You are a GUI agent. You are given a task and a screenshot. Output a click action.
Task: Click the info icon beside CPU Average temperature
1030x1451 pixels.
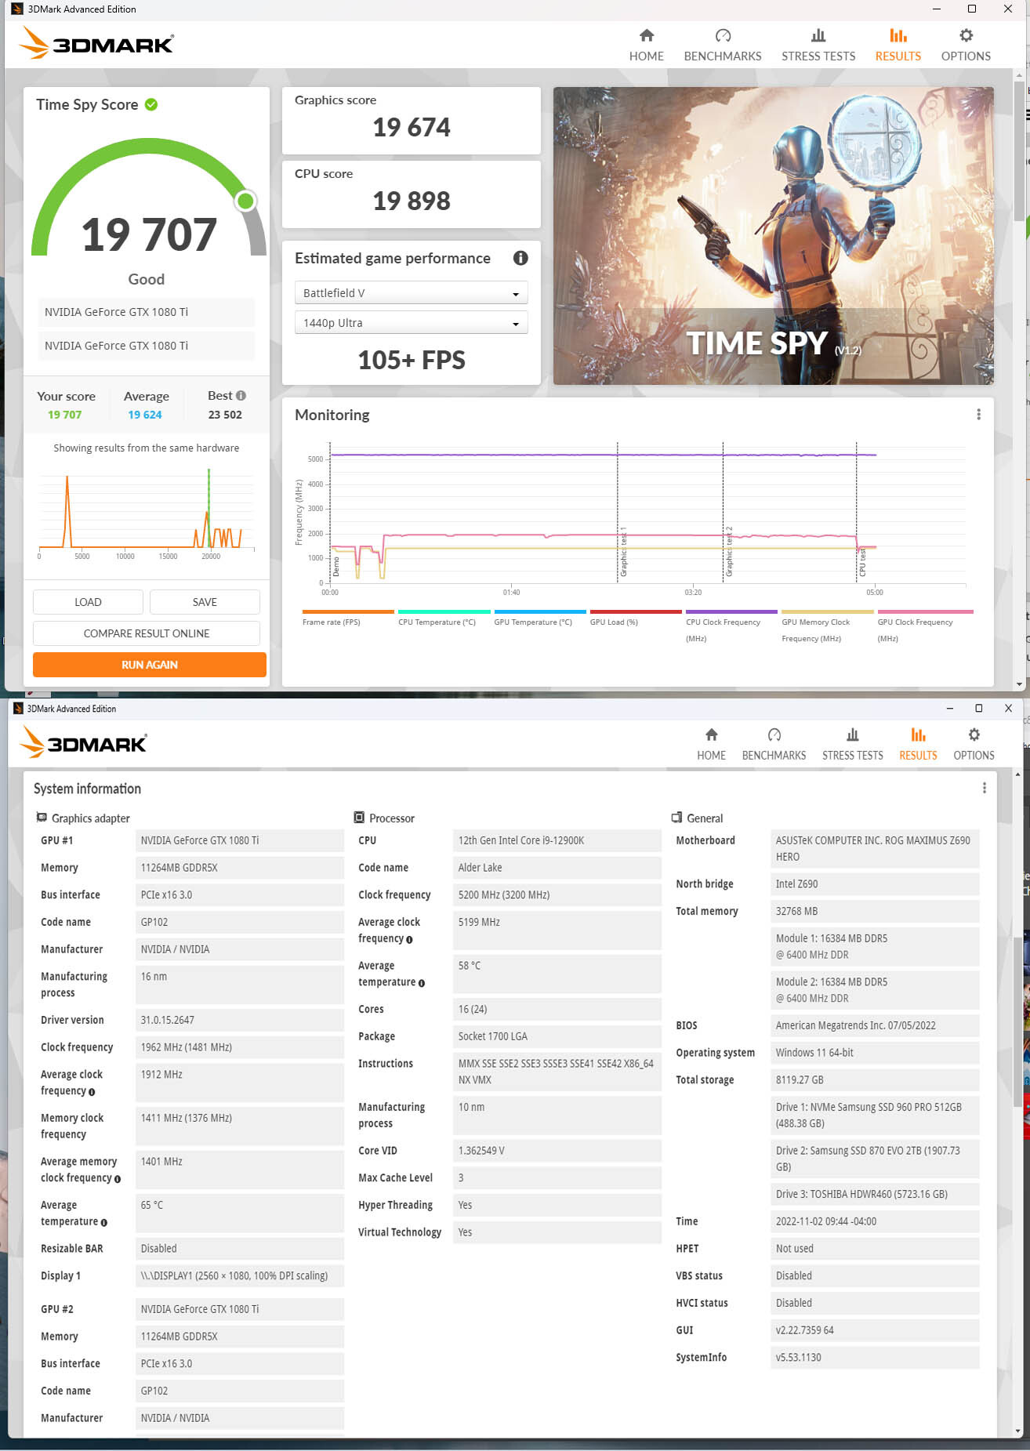[422, 983]
